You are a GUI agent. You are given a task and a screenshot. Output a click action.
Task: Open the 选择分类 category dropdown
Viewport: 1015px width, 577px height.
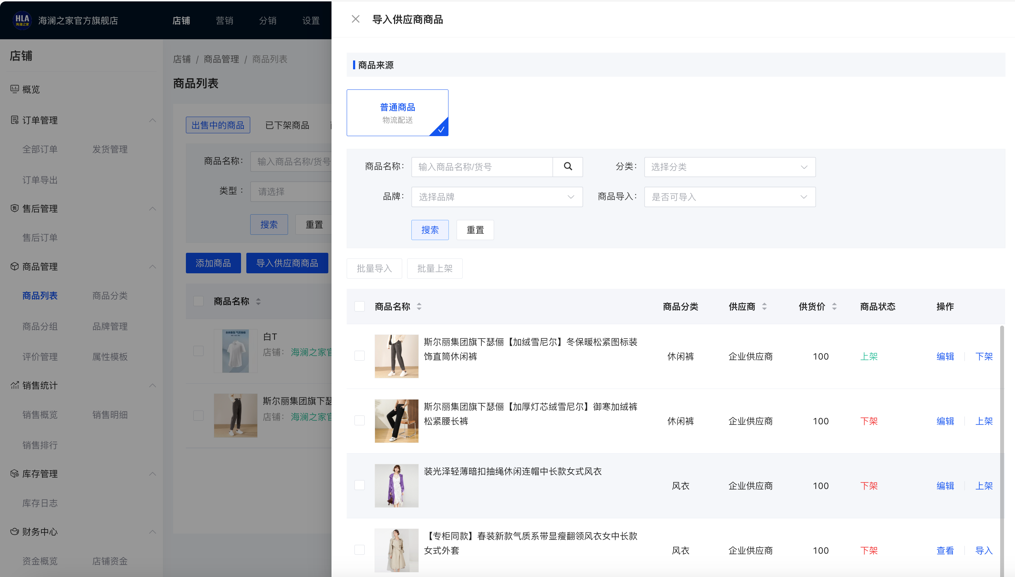coord(729,167)
